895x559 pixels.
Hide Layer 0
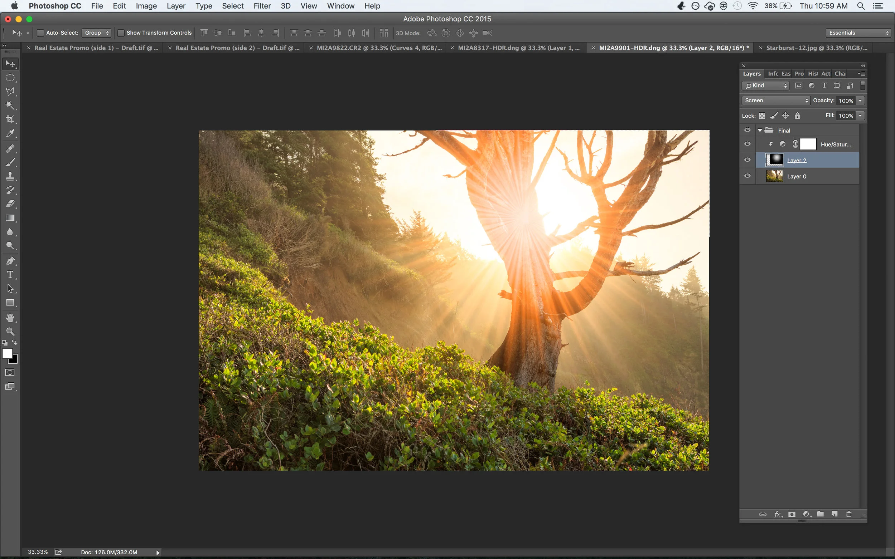pyautogui.click(x=748, y=176)
